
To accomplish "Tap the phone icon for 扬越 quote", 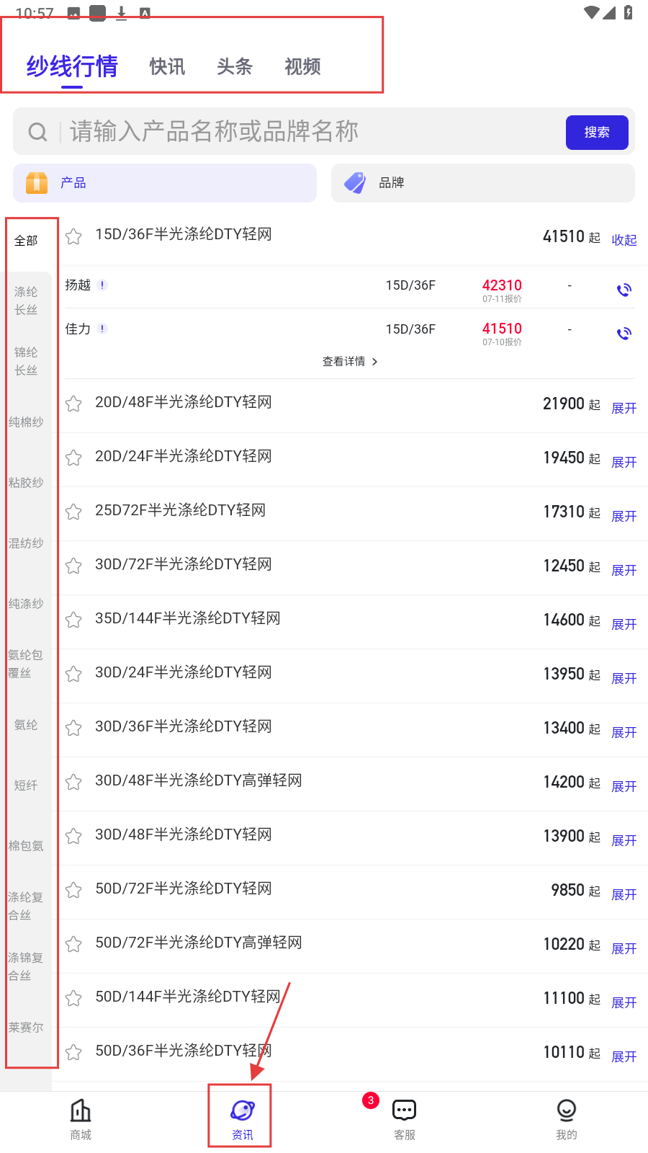I will click(624, 290).
